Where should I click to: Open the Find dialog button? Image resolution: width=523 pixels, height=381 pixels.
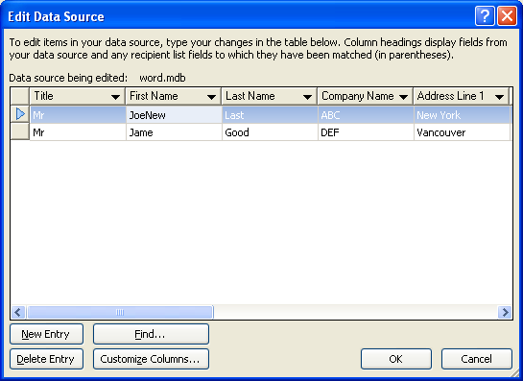pos(151,334)
